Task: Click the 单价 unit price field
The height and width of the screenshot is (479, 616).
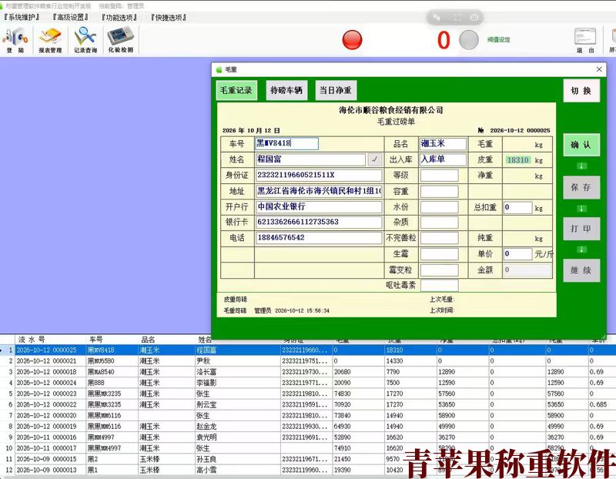Action: [517, 254]
